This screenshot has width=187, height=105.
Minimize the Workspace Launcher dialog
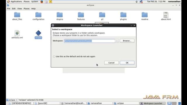pos(131,25)
